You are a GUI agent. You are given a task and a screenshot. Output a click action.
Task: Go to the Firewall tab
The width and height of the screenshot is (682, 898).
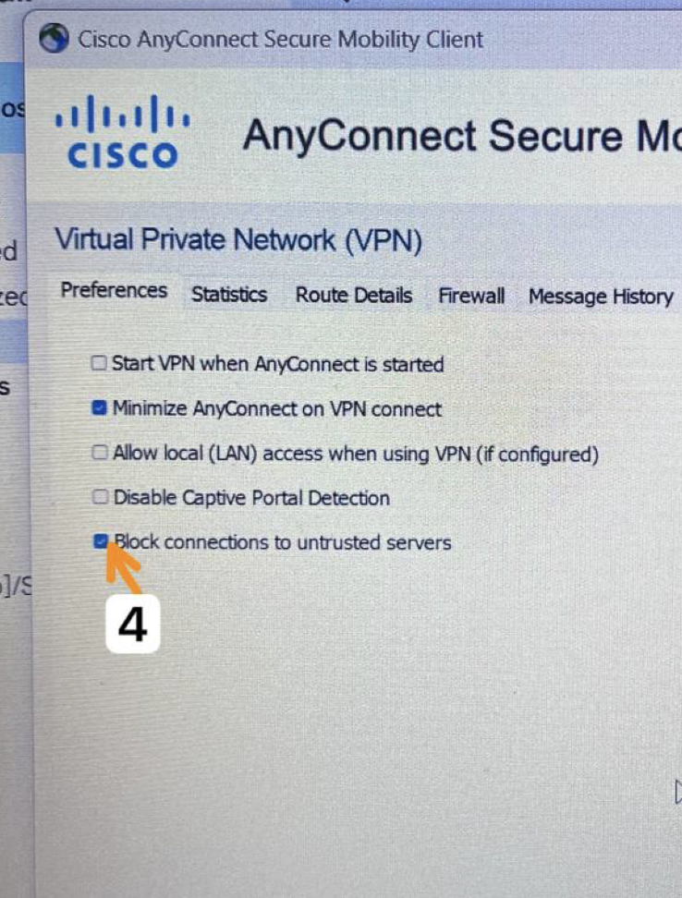(471, 296)
